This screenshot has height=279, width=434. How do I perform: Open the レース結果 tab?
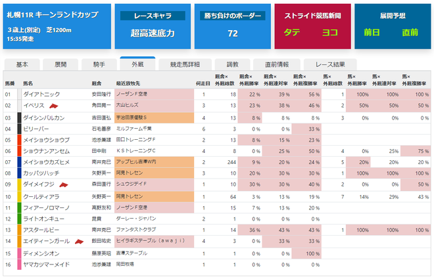(x=330, y=64)
